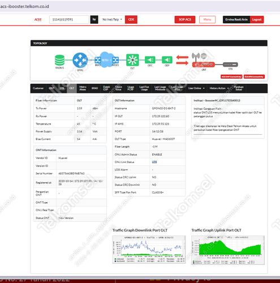The height and width of the screenshot is (283, 280).
Task: Open the Traffic Graph Downlink Port OLT chart
Action: [x=149, y=249]
